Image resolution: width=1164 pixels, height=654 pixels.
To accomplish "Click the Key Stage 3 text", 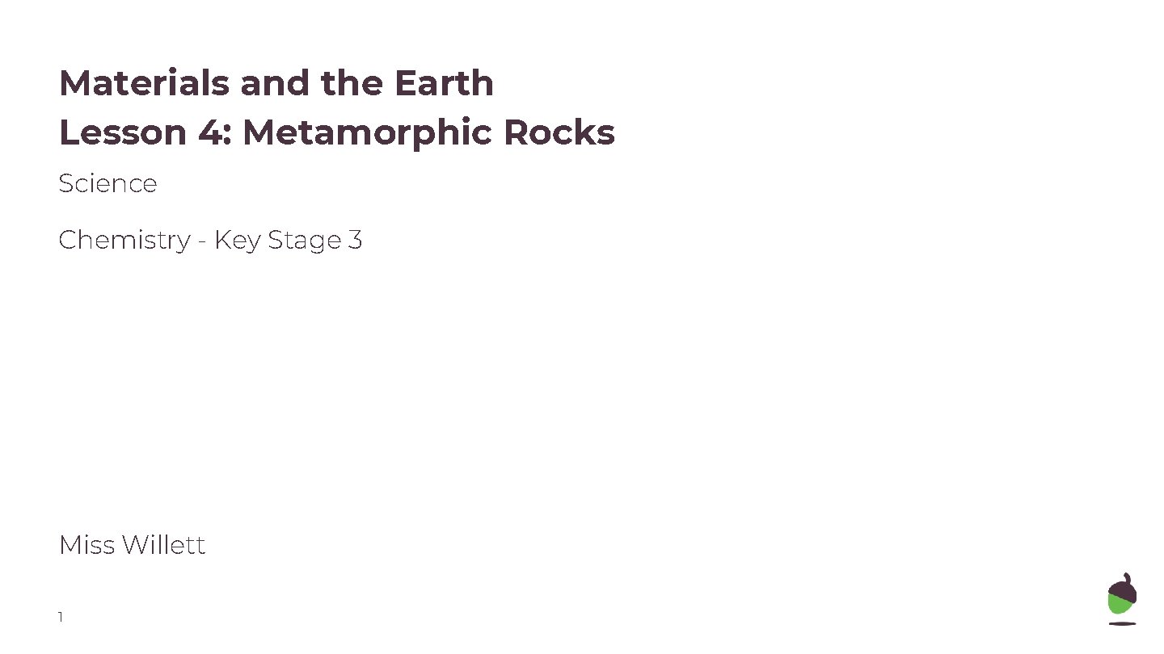I will click(x=289, y=240).
